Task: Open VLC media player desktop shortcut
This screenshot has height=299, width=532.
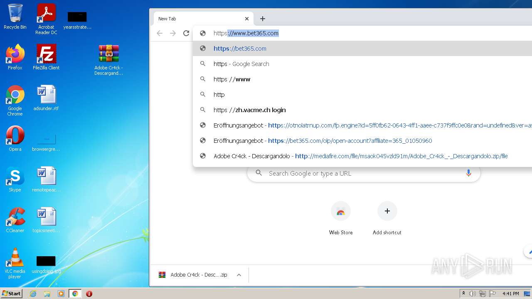Action: (15, 263)
